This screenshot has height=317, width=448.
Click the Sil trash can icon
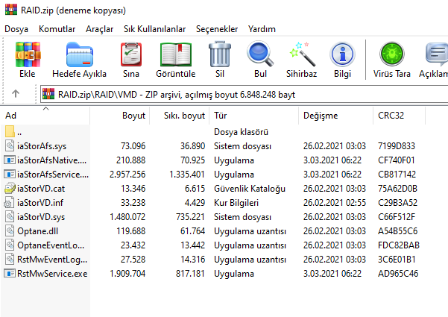click(220, 54)
